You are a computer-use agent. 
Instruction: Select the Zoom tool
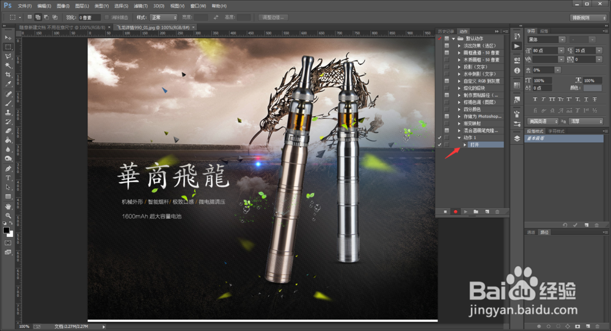8,216
